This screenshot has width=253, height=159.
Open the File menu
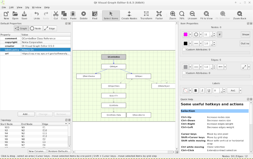coord(4,8)
